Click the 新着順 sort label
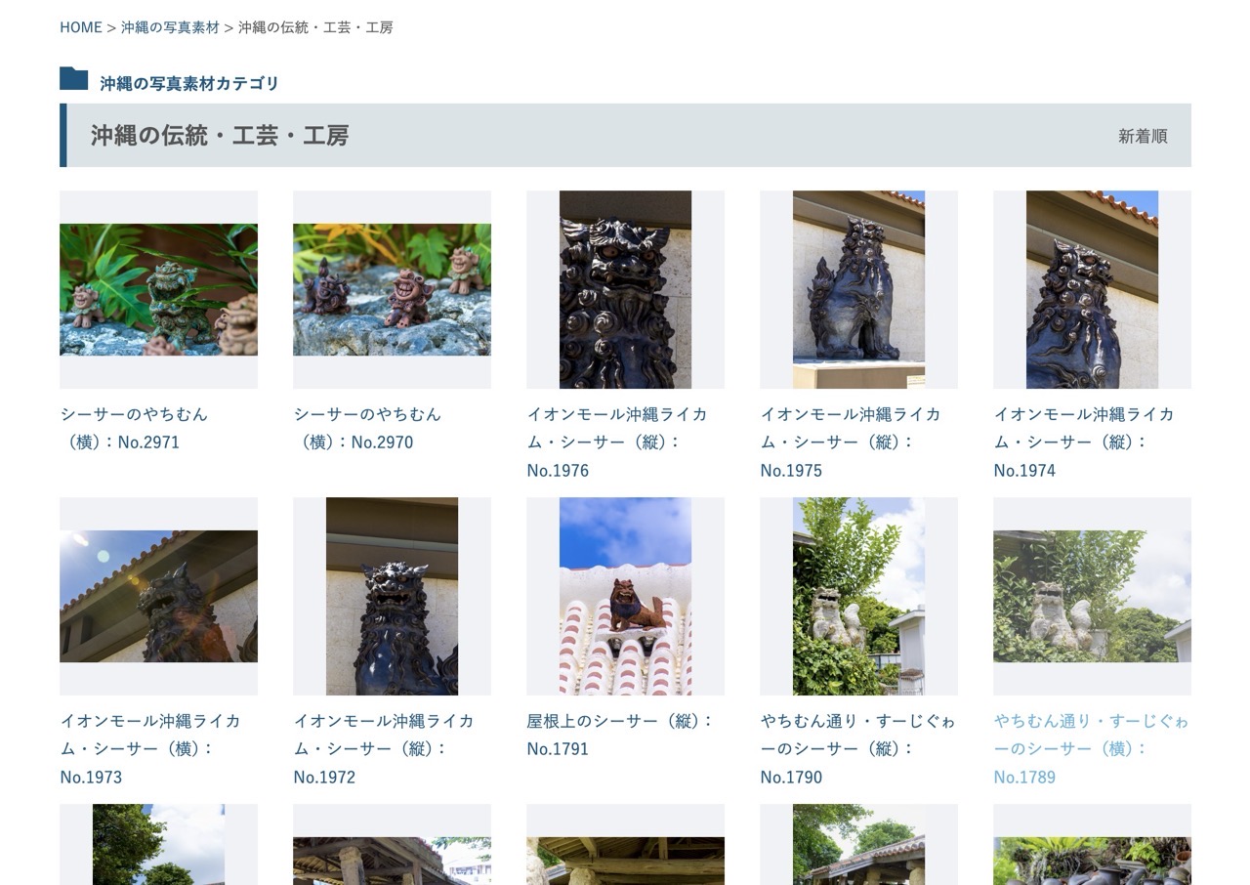The width and height of the screenshot is (1250, 885). (1143, 136)
